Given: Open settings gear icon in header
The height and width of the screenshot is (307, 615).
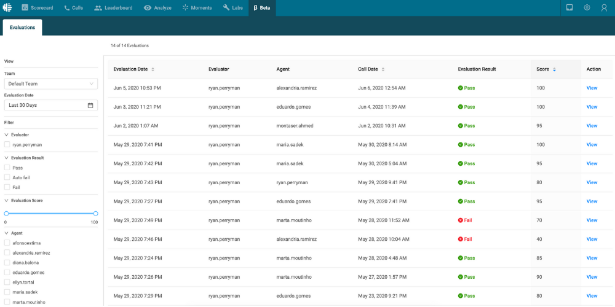Looking at the screenshot, I should (587, 7).
